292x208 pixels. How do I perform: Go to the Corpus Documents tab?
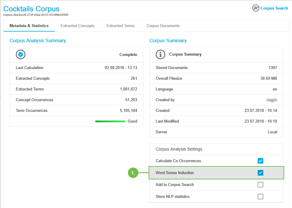coord(163,26)
